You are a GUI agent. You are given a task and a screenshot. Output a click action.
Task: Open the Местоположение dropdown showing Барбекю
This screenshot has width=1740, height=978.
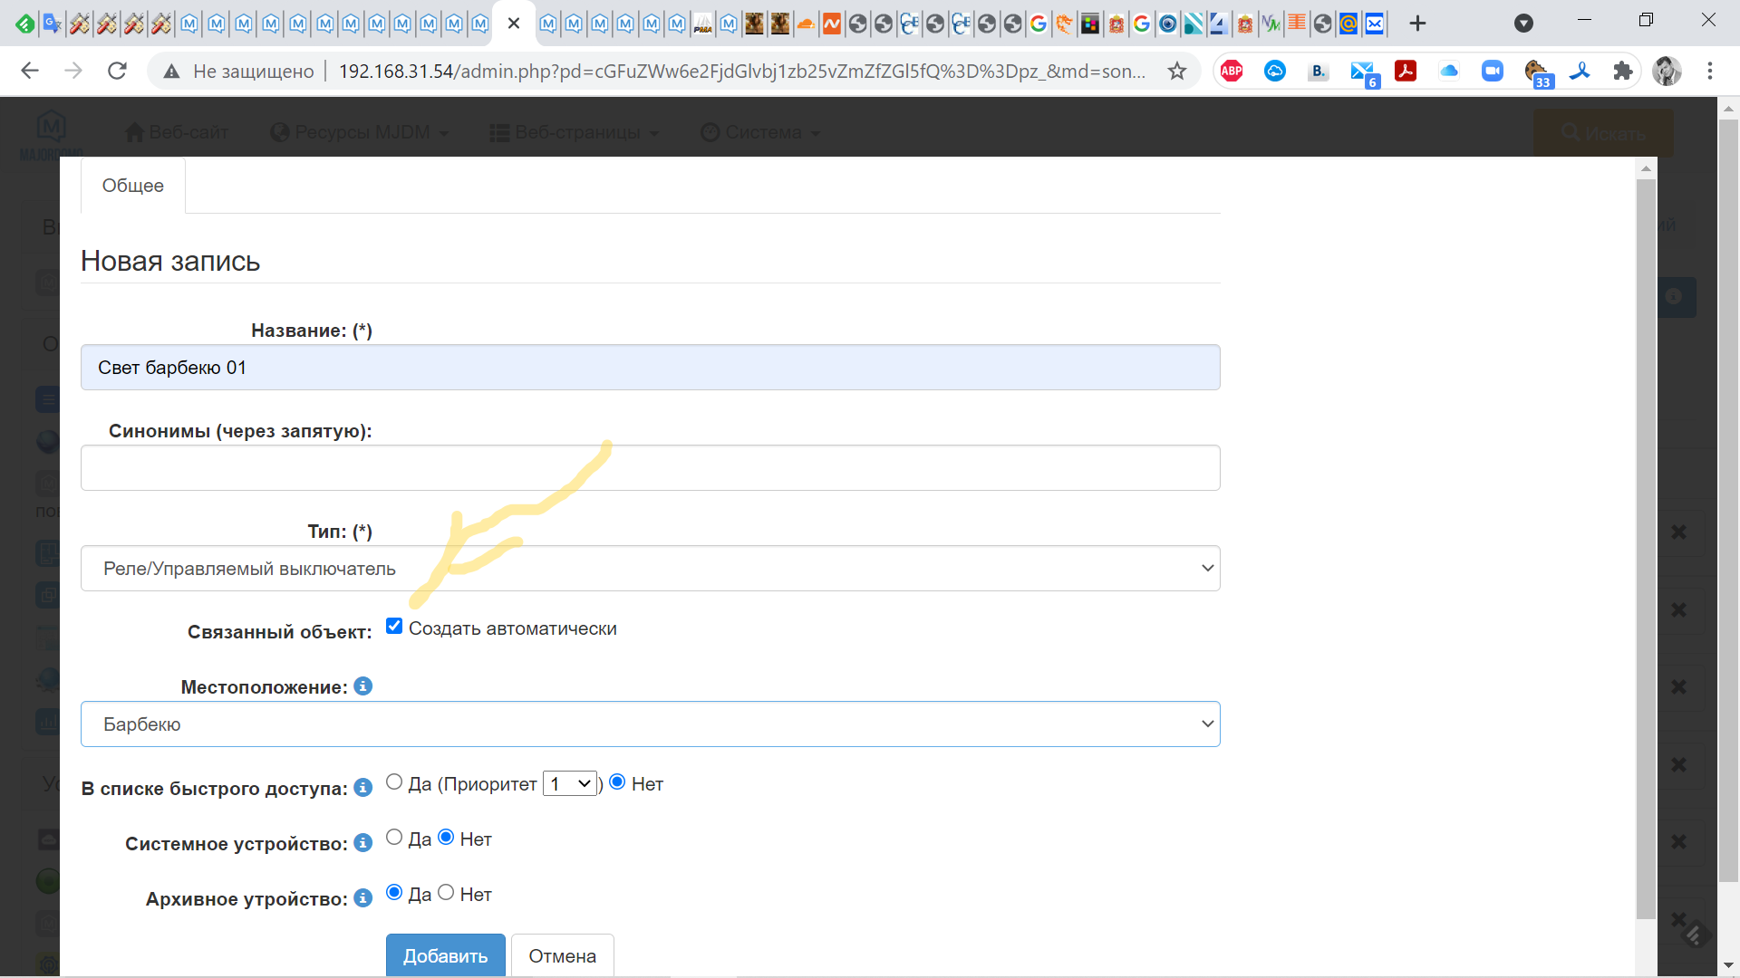(650, 724)
